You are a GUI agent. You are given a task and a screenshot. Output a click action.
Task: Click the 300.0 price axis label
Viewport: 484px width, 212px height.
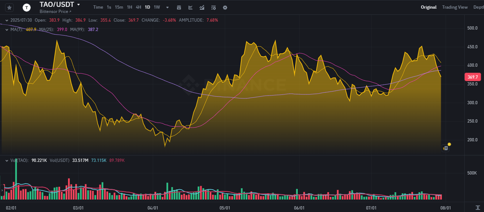472,102
